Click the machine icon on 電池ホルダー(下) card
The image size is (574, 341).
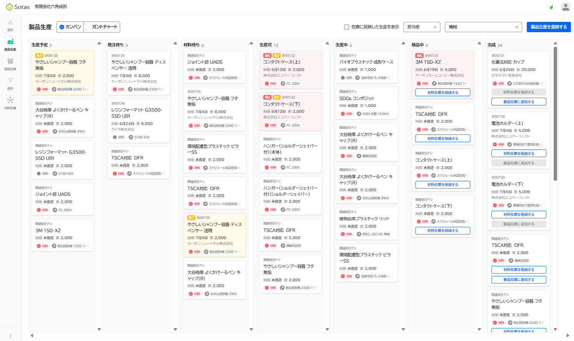pos(509,205)
